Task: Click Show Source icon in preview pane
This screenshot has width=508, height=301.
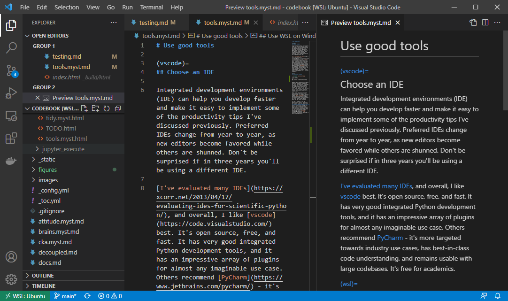Action: pos(473,23)
